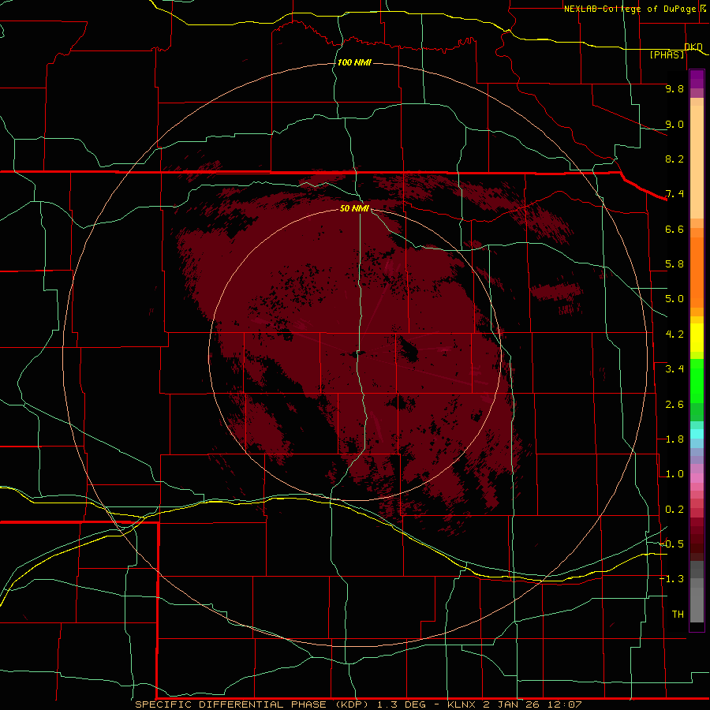Click the 7.4 color scale value
The width and height of the screenshot is (710, 710).
click(674, 194)
